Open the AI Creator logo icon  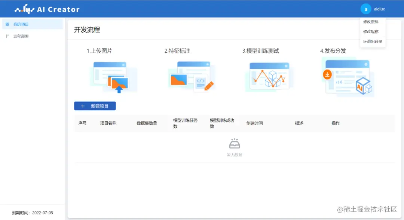click(24, 9)
